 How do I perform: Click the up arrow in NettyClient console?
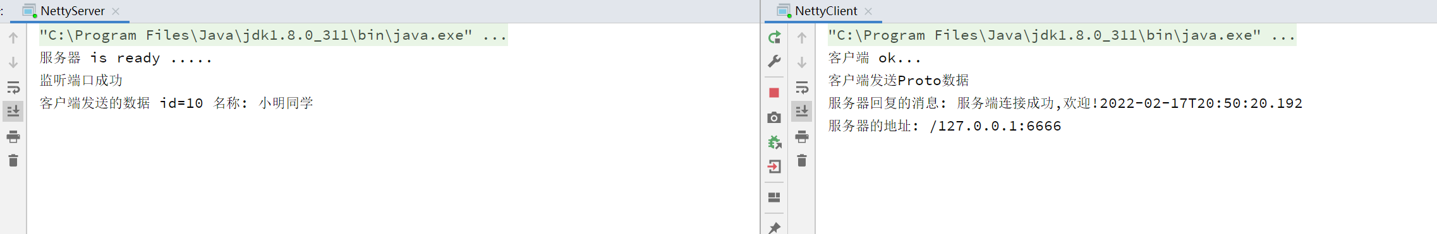click(x=802, y=38)
